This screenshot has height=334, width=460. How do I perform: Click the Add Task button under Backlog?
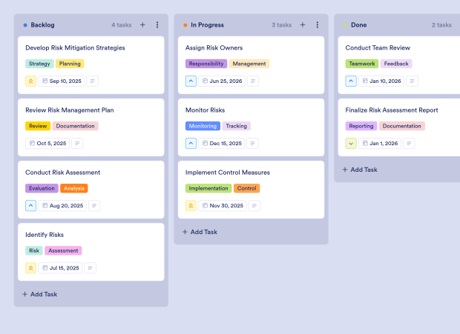39,294
